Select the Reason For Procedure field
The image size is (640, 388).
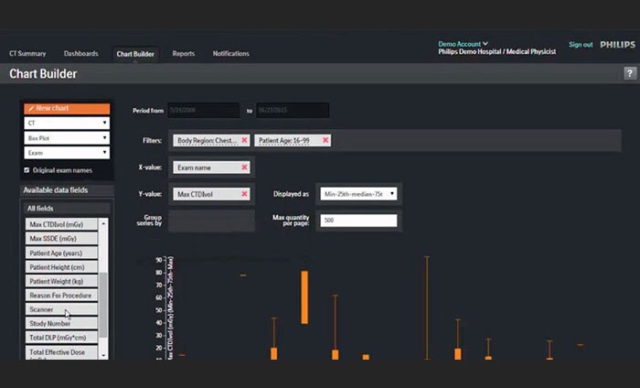pyautogui.click(x=61, y=296)
